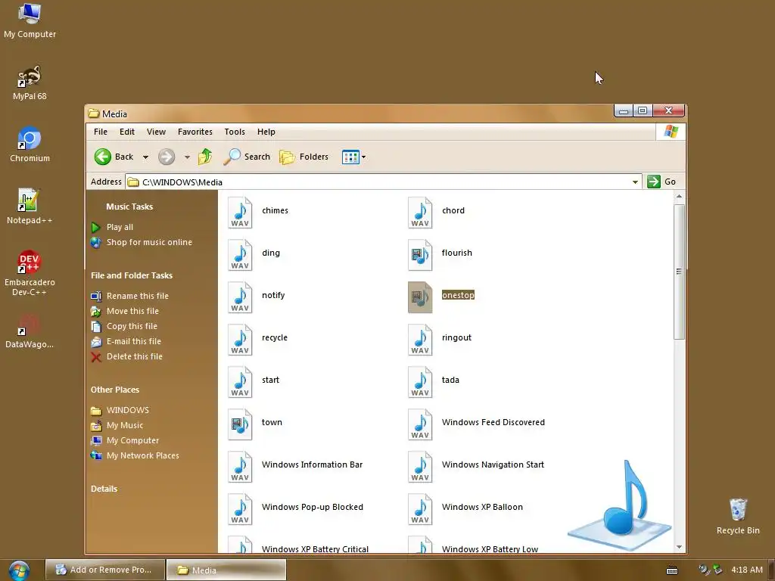
Task: Open the DataWago... desktop shortcut
Action: pyautogui.click(x=30, y=331)
